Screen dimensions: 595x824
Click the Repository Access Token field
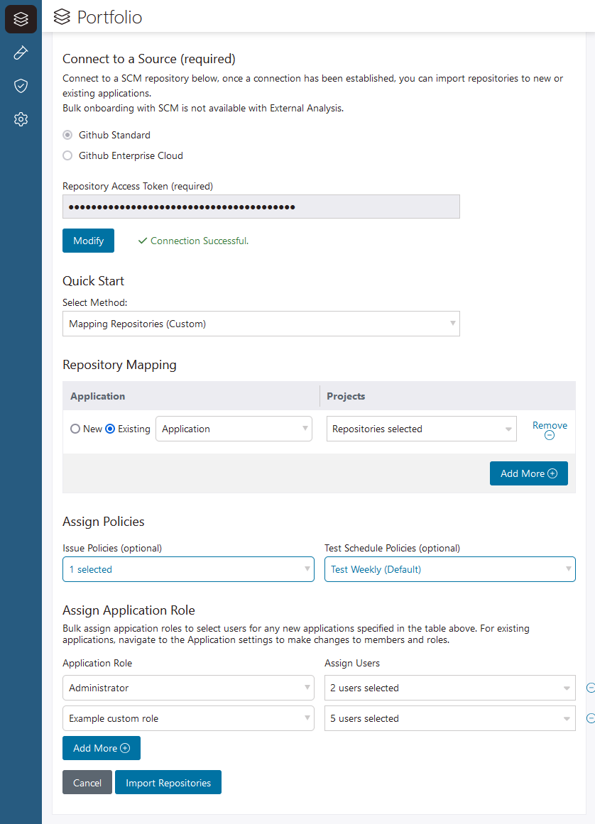point(261,207)
